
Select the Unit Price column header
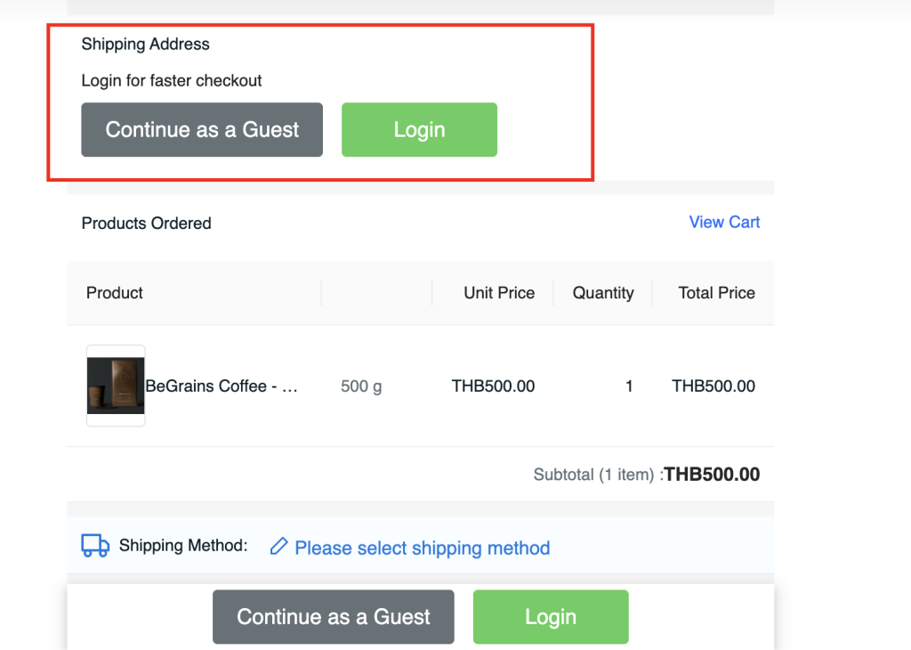click(x=499, y=293)
